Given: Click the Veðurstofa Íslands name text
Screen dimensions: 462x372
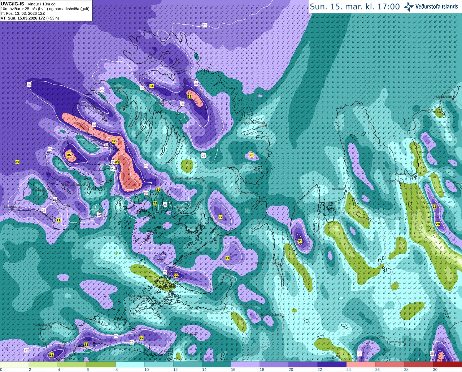Looking at the screenshot, I should point(437,7).
